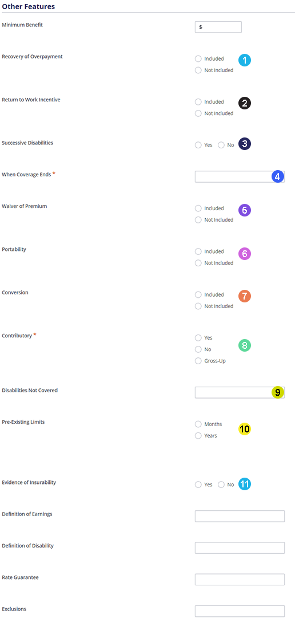Focus the Rate Guarantee text box
This screenshot has width=295, height=630.
[240, 580]
